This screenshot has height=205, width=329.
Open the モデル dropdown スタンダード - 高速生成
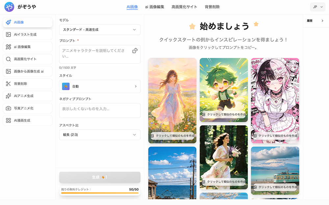click(100, 30)
